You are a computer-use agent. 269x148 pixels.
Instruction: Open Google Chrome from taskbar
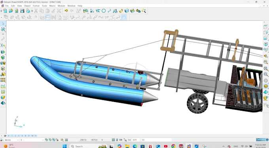[x=173, y=146]
